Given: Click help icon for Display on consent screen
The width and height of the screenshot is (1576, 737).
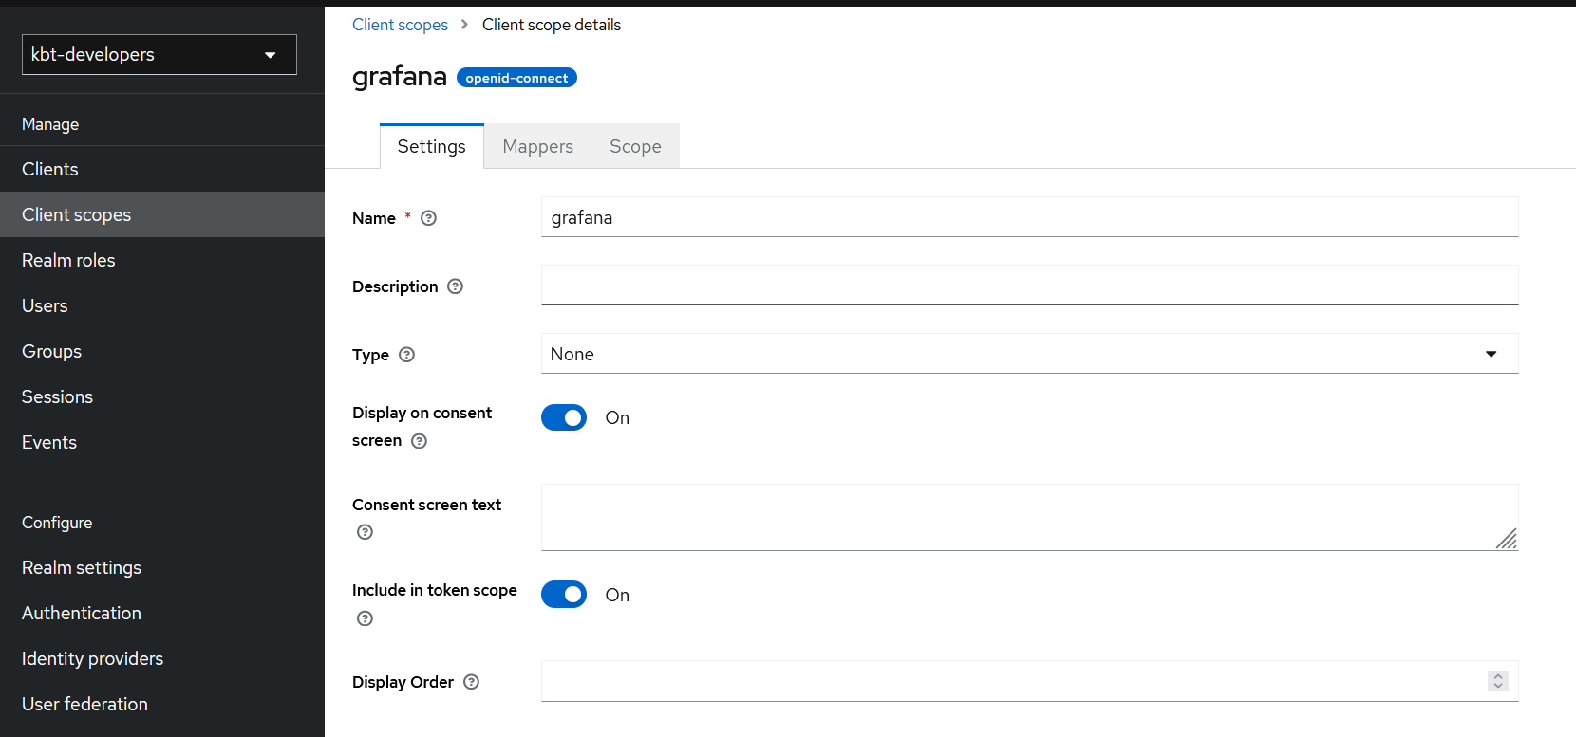Looking at the screenshot, I should click(x=419, y=441).
